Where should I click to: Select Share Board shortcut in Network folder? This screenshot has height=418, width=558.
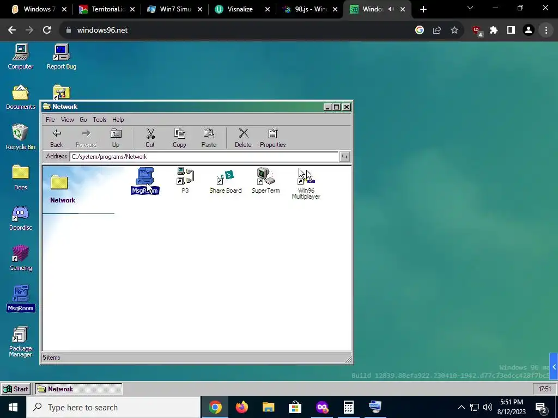(x=225, y=182)
